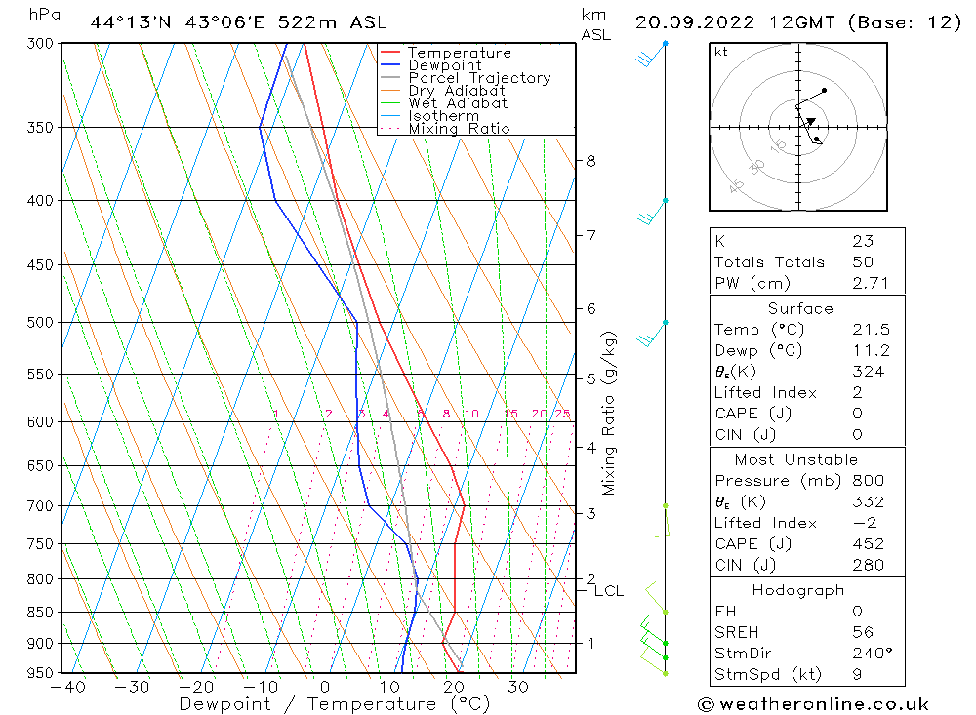The height and width of the screenshot is (715, 976).
Task: Click the copyright symbol before weatheronline
Action: coord(706,704)
